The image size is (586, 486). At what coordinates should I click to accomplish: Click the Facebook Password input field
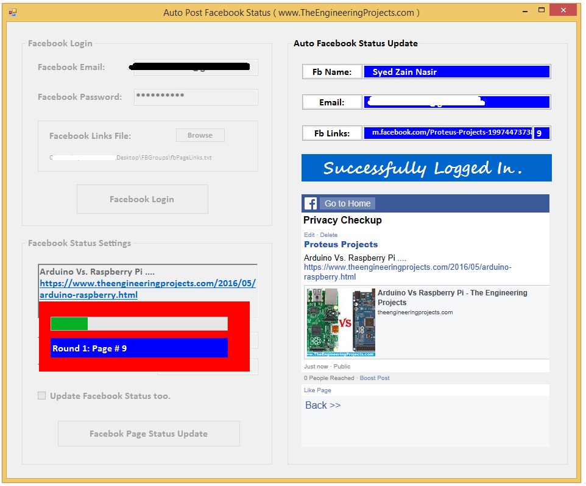(196, 97)
